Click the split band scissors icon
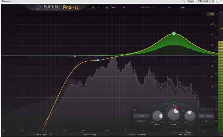Viewport: 223px width, 137px height. [206, 121]
